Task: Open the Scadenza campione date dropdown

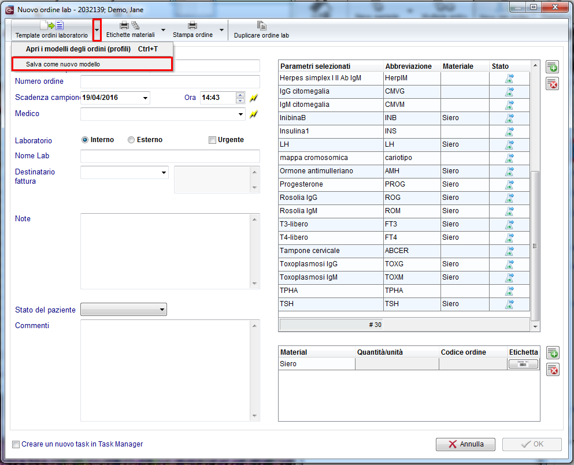Action: pyautogui.click(x=145, y=98)
